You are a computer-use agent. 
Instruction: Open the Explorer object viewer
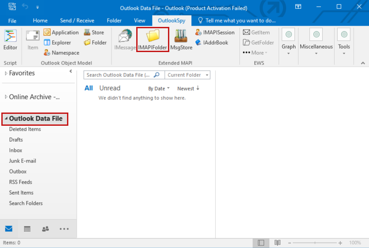(x=57, y=43)
